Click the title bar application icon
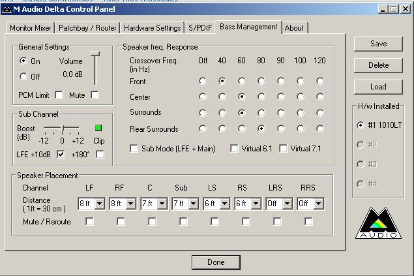414x276 pixels. (x=7, y=8)
